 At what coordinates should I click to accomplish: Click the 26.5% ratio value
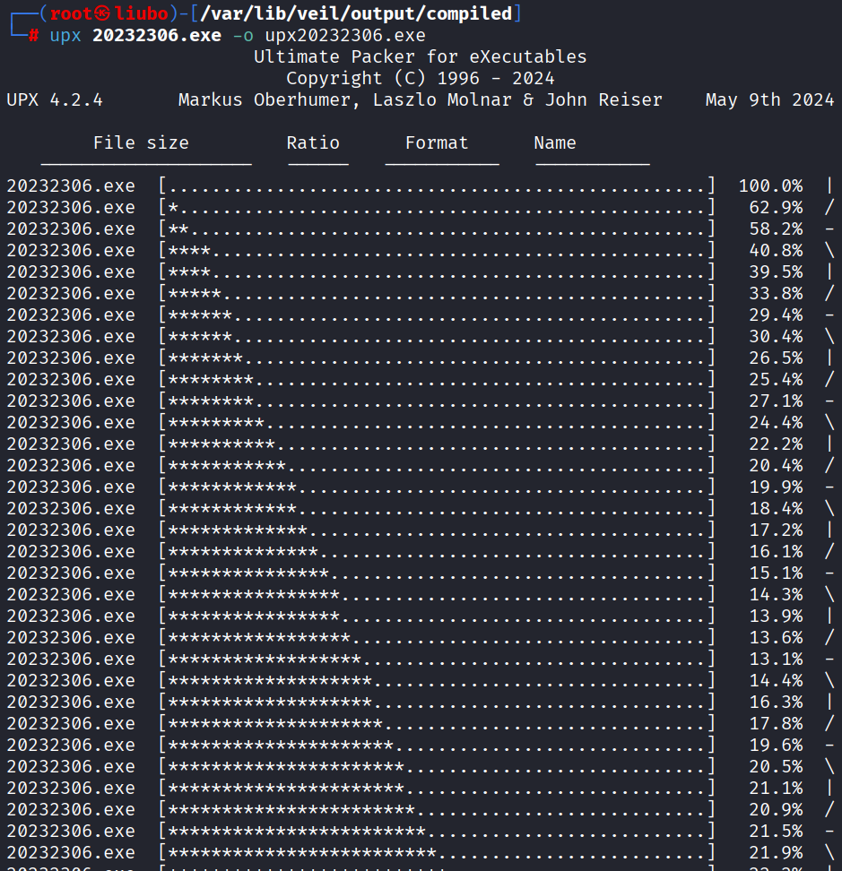[776, 358]
